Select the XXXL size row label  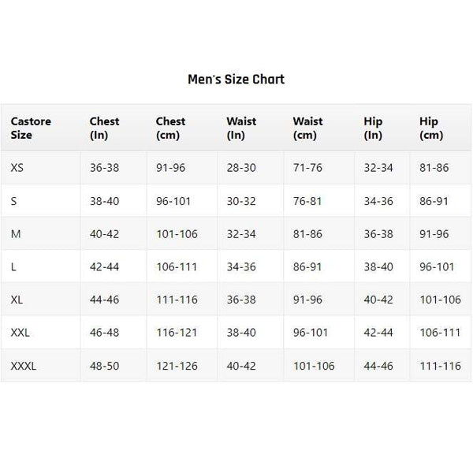click(24, 366)
